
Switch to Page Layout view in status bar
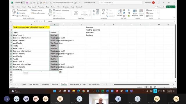151,87
